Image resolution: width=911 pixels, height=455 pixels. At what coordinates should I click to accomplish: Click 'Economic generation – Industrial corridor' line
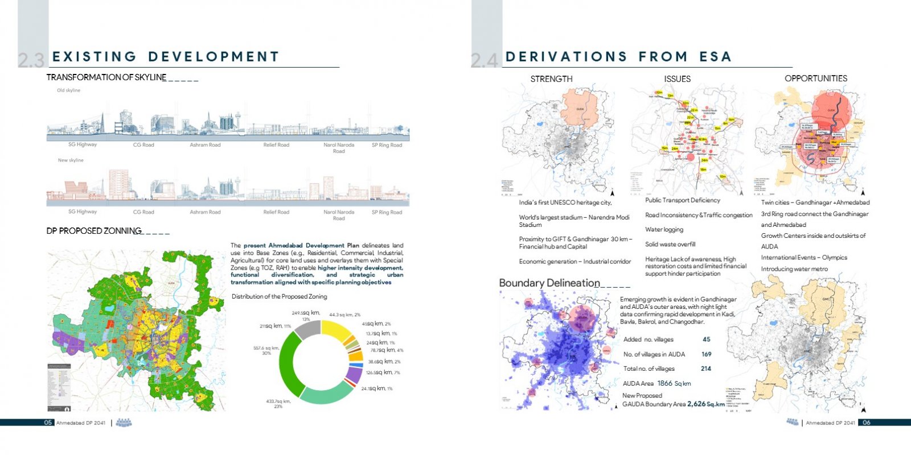(x=575, y=262)
